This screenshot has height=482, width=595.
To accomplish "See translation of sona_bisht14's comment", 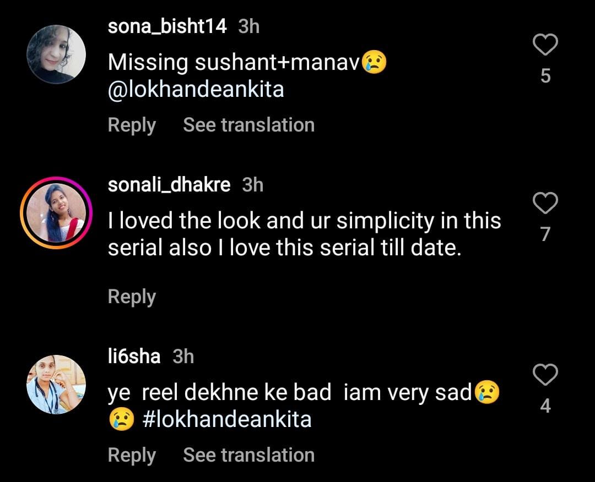I will [x=248, y=125].
